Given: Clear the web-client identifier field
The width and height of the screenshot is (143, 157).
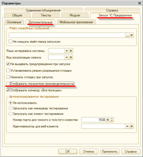Looking at the screenshot, I should point(132,126).
